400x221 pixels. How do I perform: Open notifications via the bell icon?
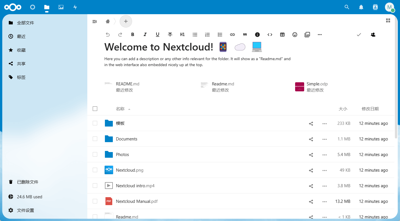361,7
